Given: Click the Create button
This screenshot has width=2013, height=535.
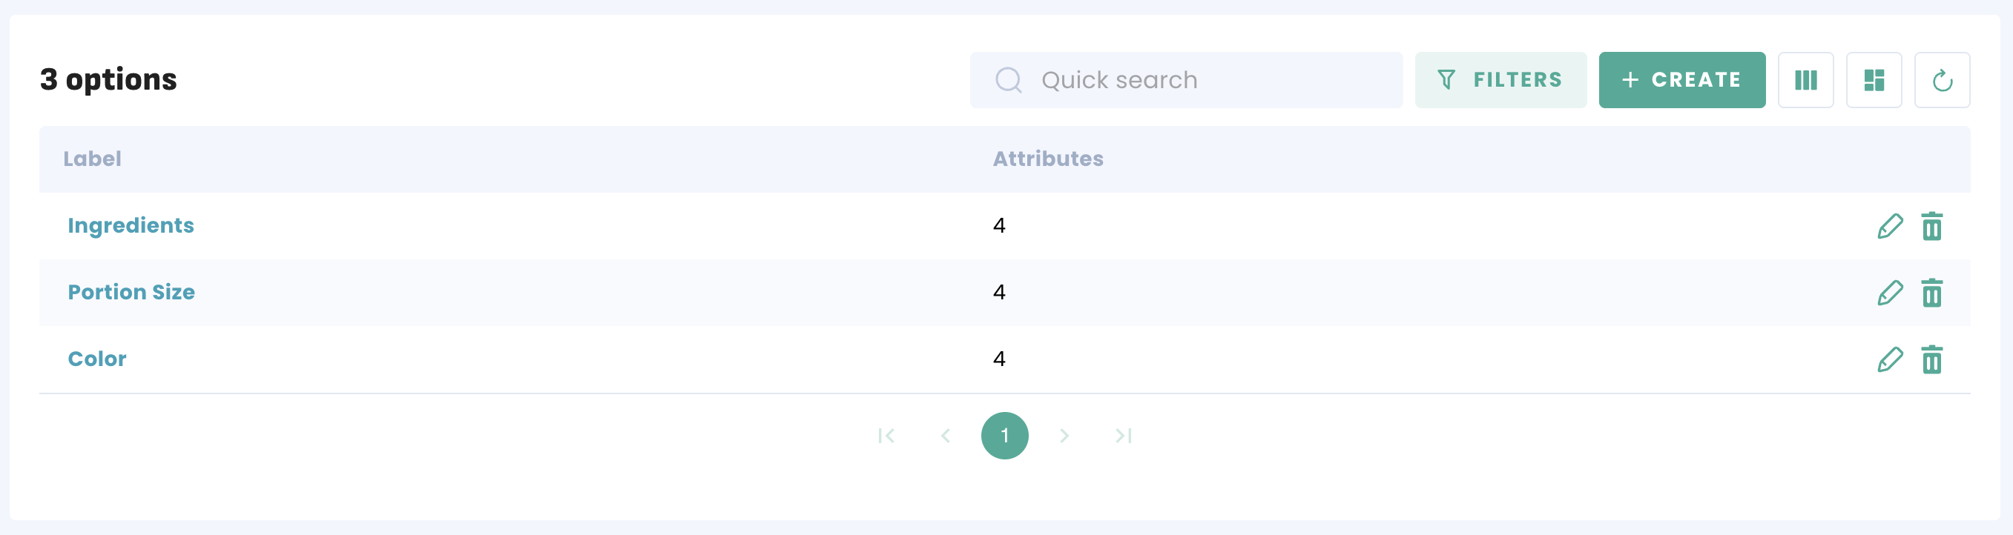Looking at the screenshot, I should (x=1681, y=80).
